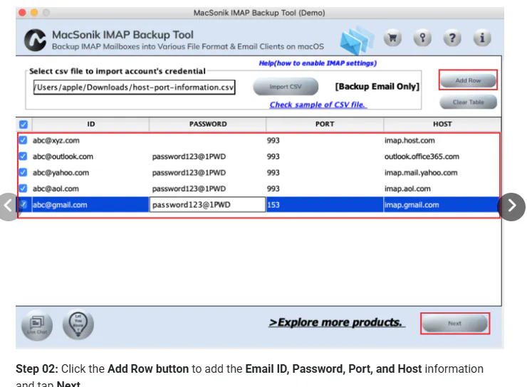Viewport: 527px width, 387px height.
Task: Open Help how to enable IMAP settings
Action: tap(318, 63)
